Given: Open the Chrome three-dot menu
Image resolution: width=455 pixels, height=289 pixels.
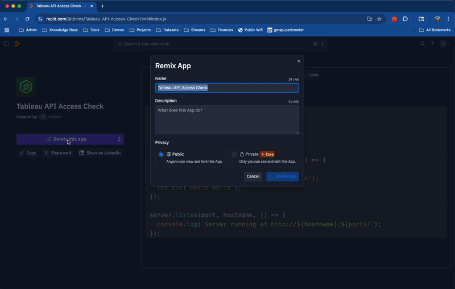Looking at the screenshot, I should click(448, 19).
